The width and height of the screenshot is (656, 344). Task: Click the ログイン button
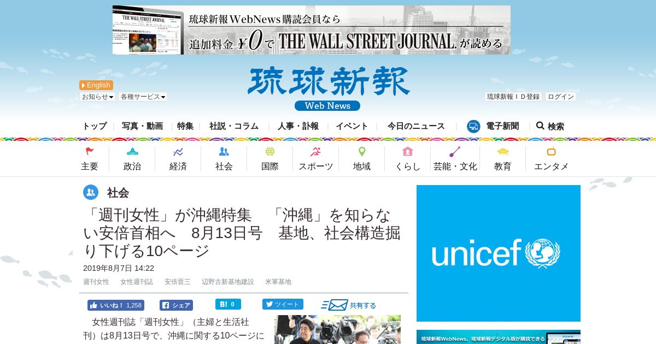point(561,97)
